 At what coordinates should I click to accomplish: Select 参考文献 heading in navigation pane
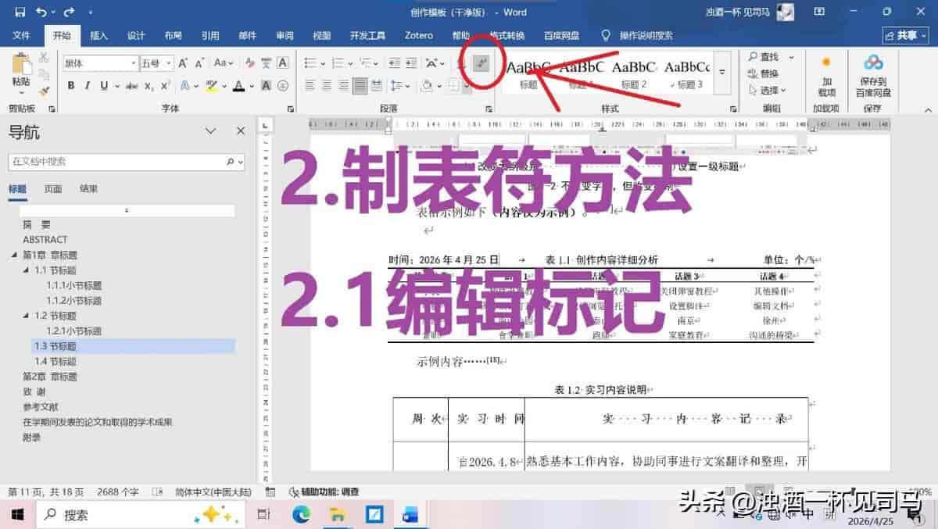pyautogui.click(x=41, y=406)
